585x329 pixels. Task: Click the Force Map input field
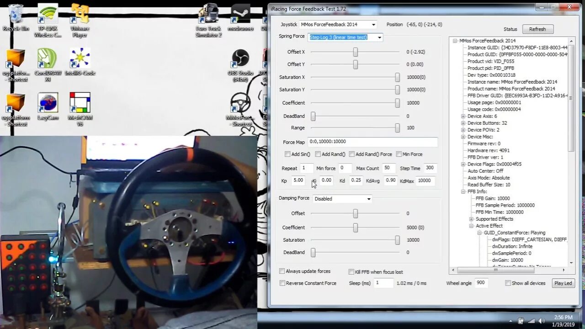pos(372,142)
